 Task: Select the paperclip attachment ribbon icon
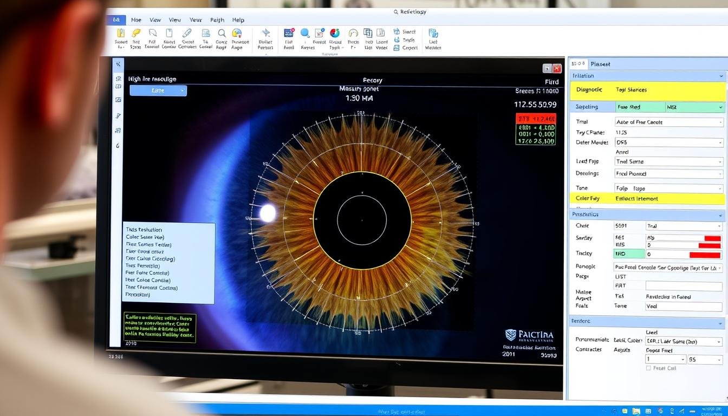click(x=187, y=34)
